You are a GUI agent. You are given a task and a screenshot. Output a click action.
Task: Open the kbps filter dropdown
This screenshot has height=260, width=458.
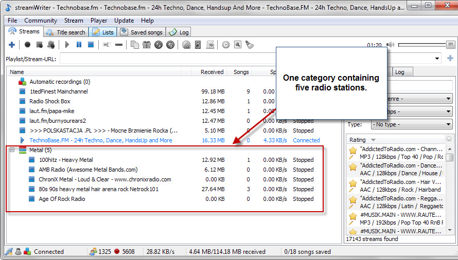[x=448, y=112]
